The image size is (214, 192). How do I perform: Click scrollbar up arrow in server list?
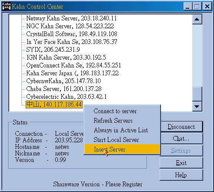tap(197, 19)
